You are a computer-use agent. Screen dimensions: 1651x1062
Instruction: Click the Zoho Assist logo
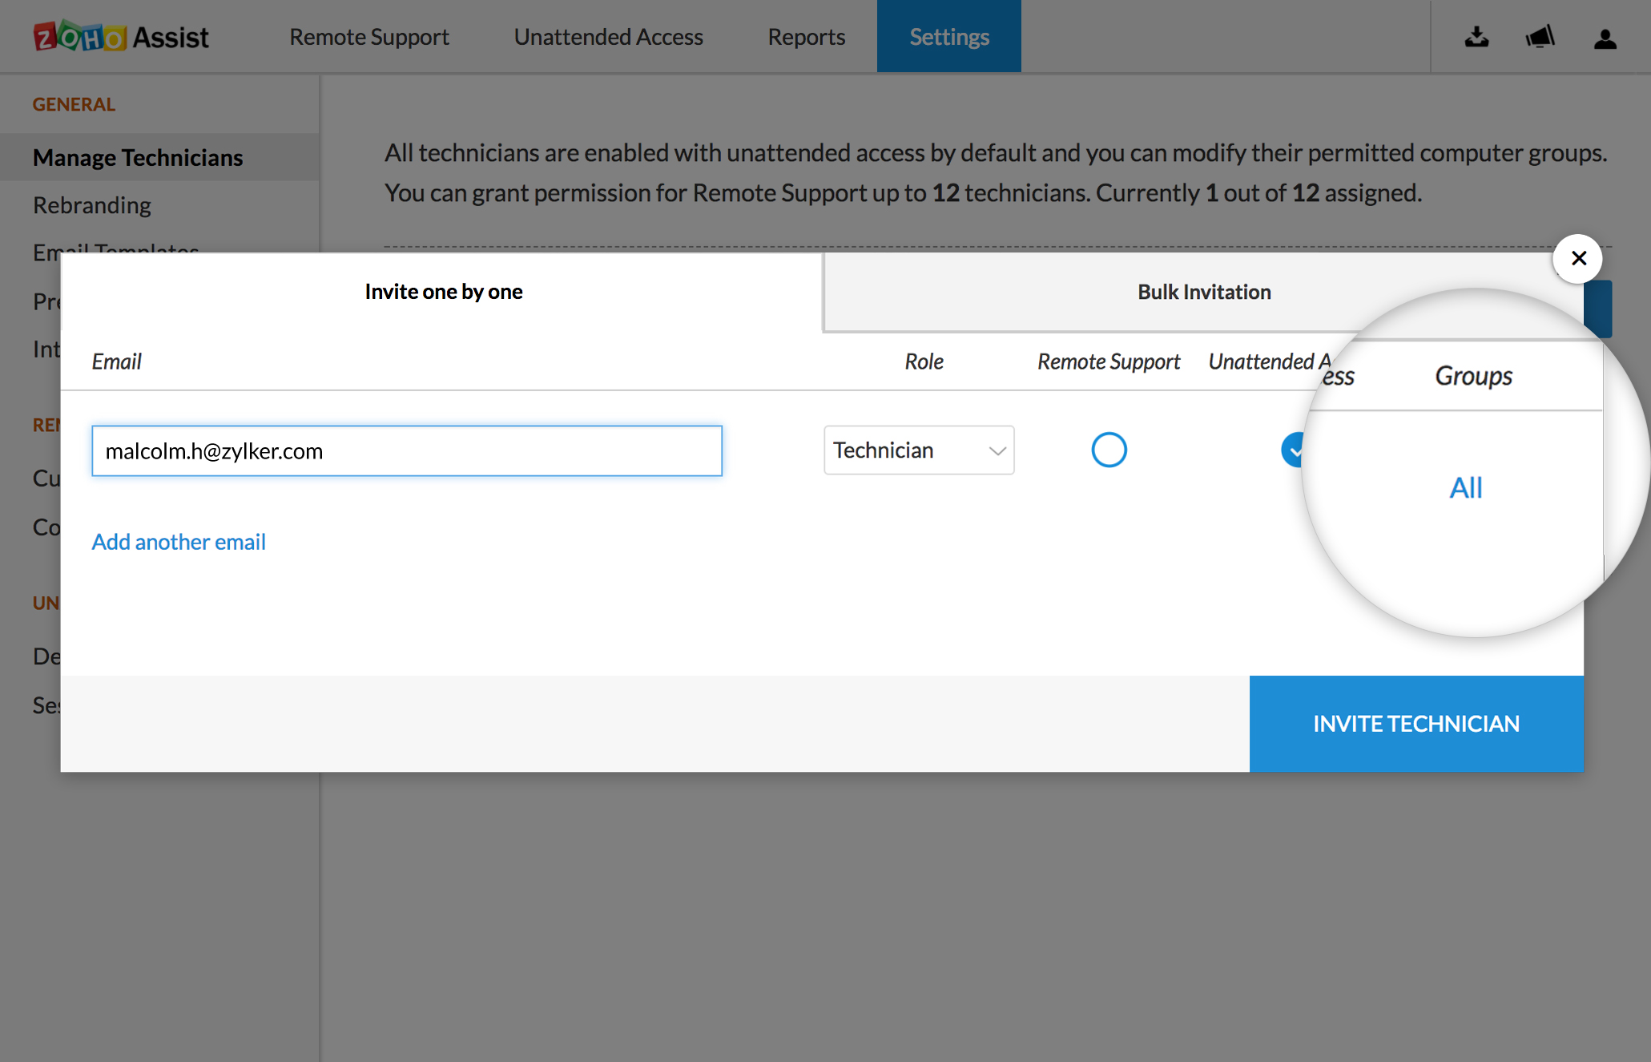121,37
